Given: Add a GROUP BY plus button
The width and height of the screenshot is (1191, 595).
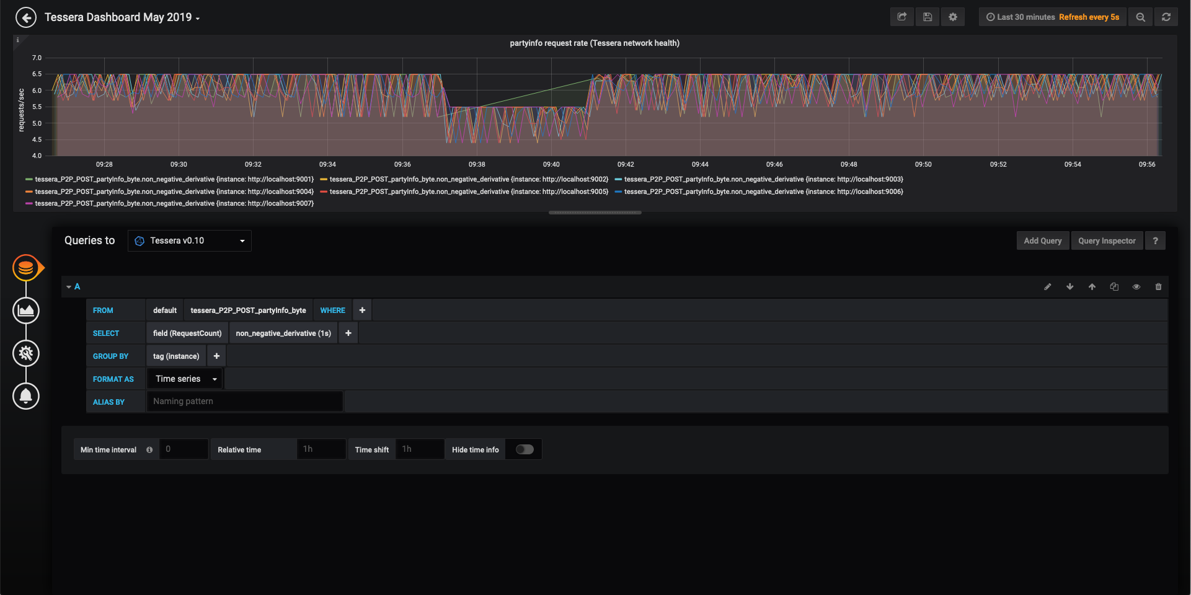Looking at the screenshot, I should coord(216,356).
